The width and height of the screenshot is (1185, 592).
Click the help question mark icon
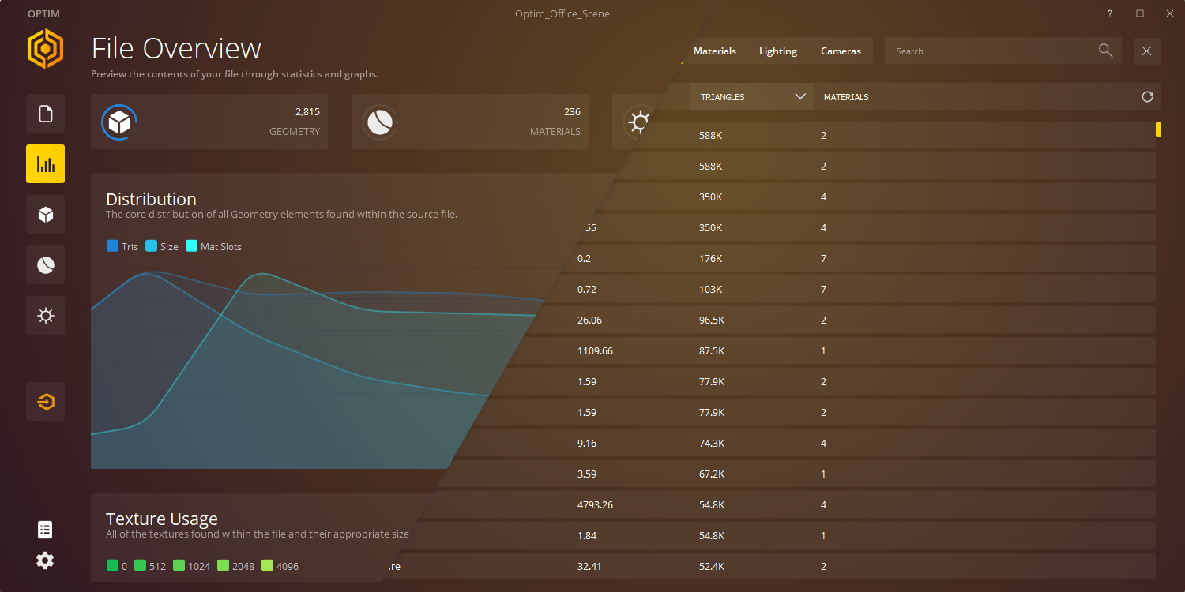1110,14
